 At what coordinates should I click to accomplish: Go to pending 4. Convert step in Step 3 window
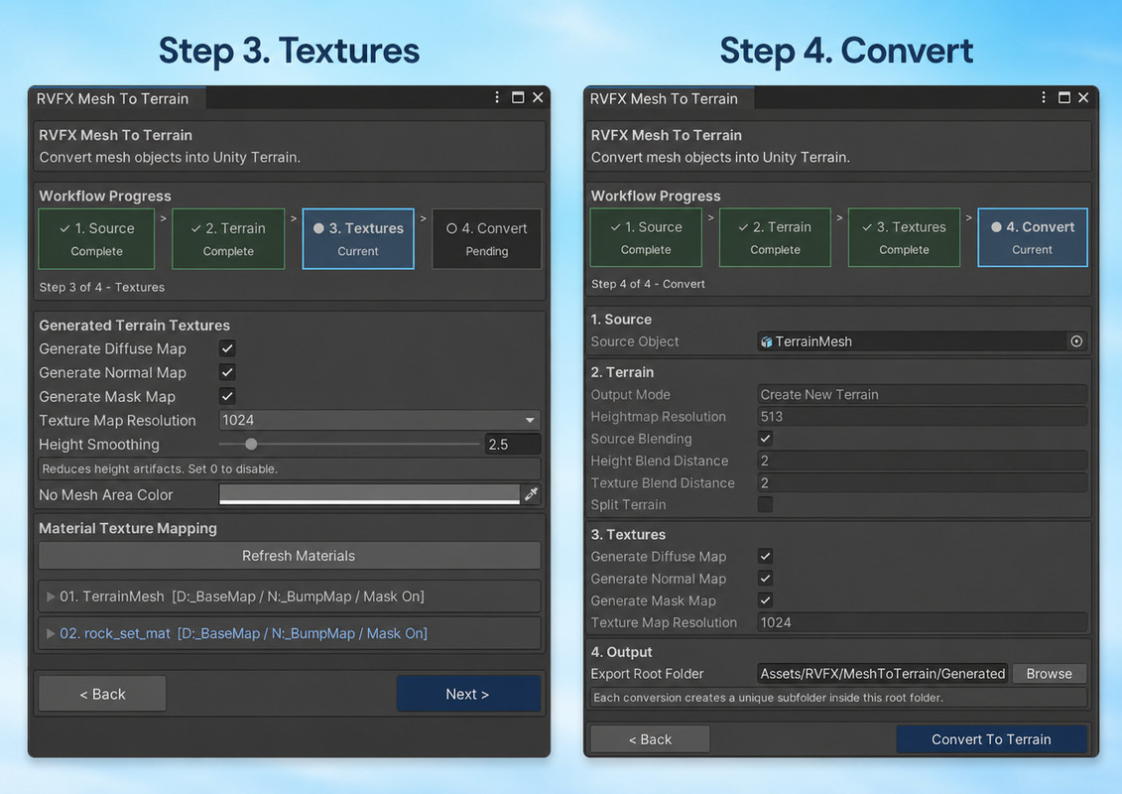click(486, 239)
